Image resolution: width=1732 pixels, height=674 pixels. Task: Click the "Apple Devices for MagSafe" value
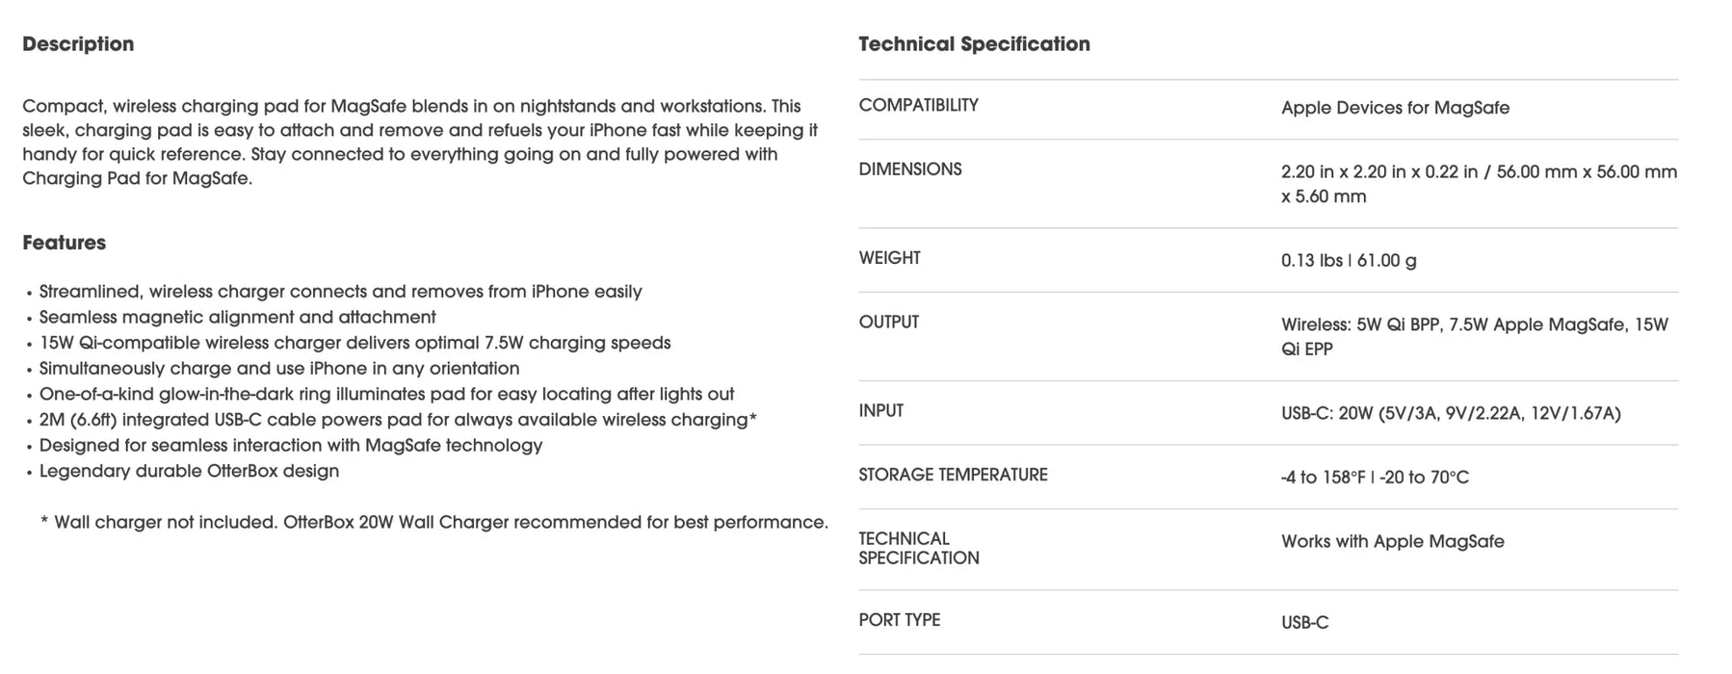click(x=1395, y=108)
